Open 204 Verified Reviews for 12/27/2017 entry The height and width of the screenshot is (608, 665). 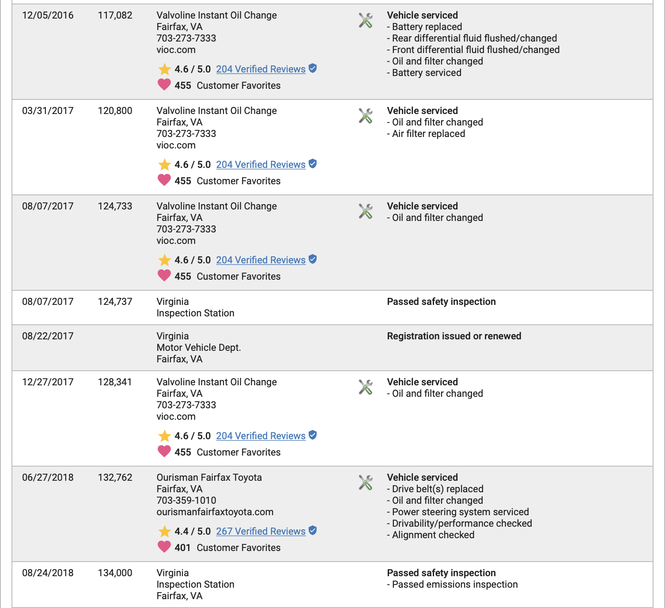(x=261, y=436)
